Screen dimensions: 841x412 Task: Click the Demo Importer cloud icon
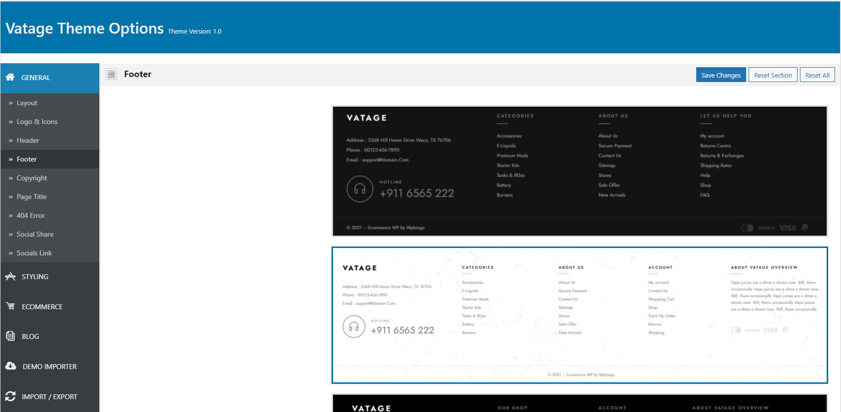click(11, 366)
